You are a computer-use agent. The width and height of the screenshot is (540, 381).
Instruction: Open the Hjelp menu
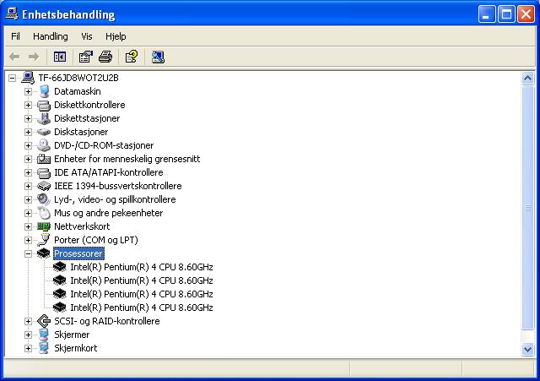click(116, 36)
